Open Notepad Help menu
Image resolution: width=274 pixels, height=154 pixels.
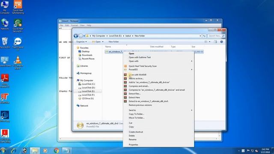(89, 25)
